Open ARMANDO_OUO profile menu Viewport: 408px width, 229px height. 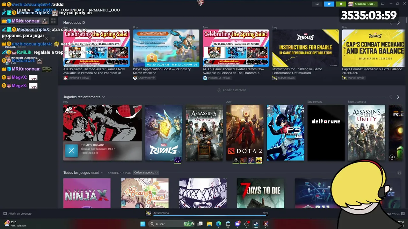coord(104,10)
